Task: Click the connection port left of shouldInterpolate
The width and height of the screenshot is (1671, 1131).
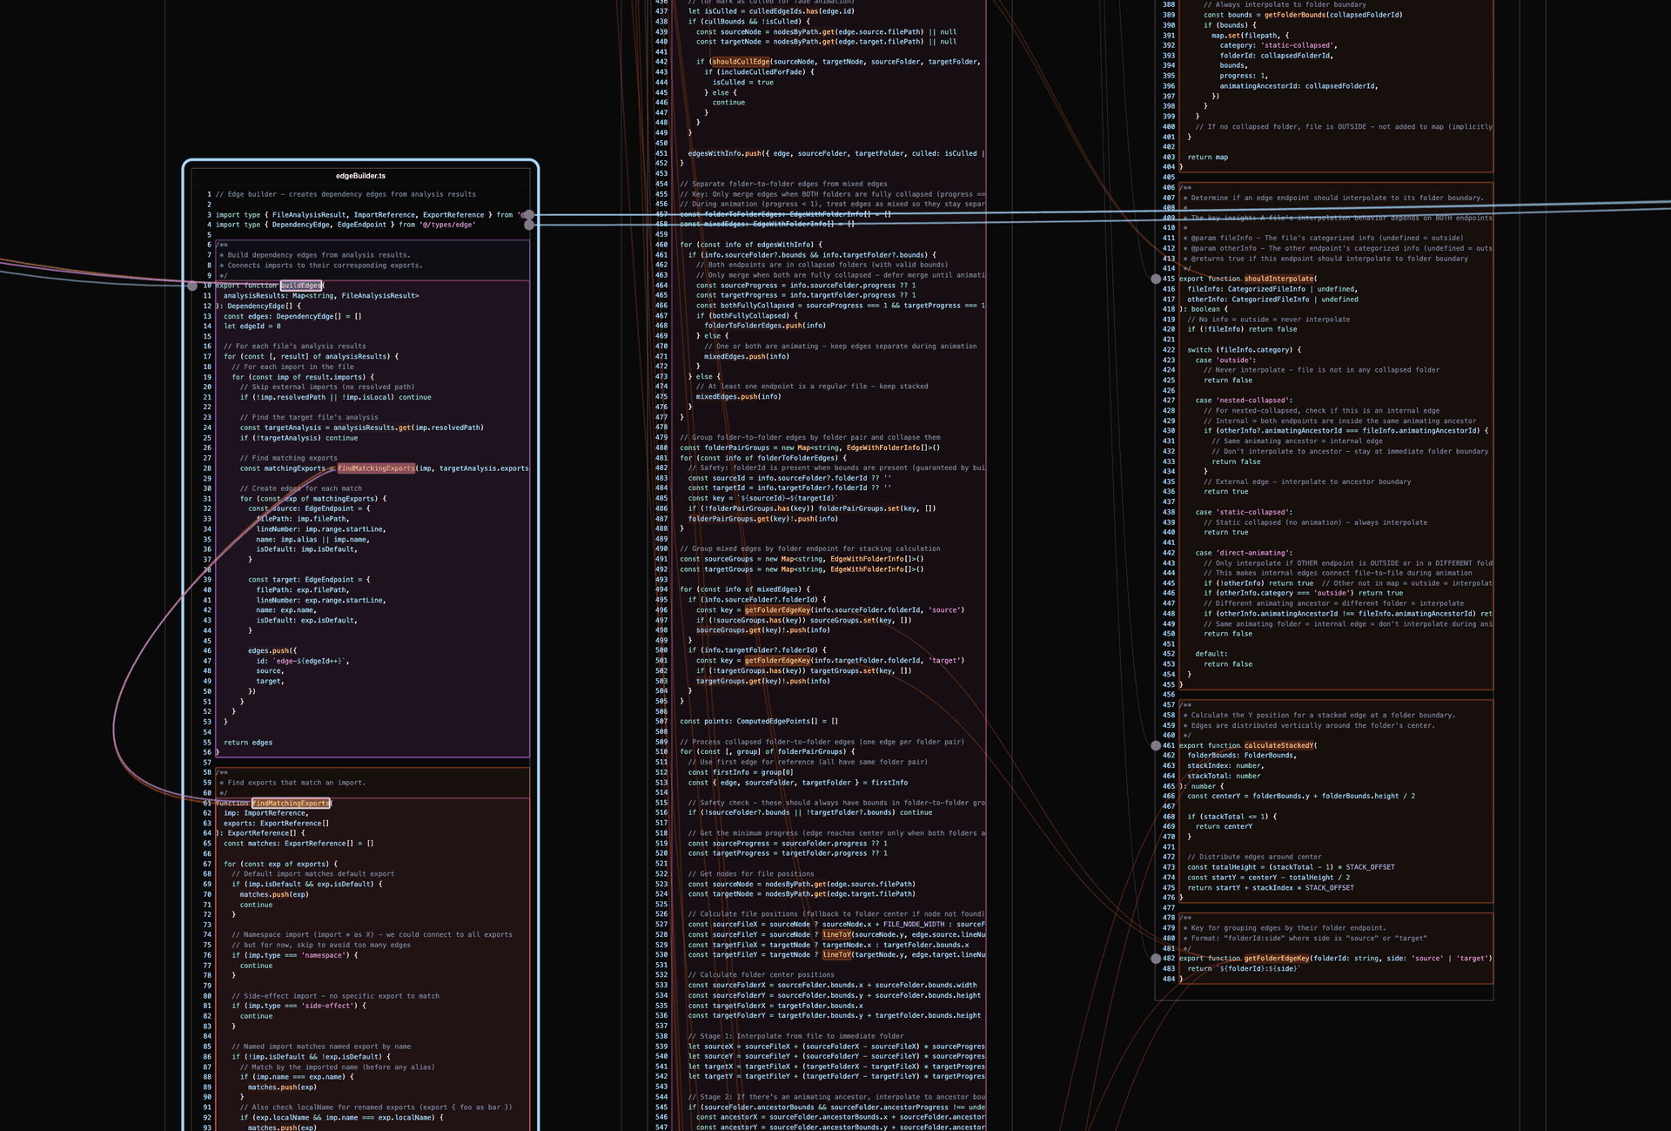Action: (x=1154, y=279)
